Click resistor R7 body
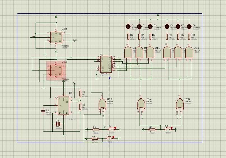The width and height of the screenshot is (226, 158). [139, 37]
